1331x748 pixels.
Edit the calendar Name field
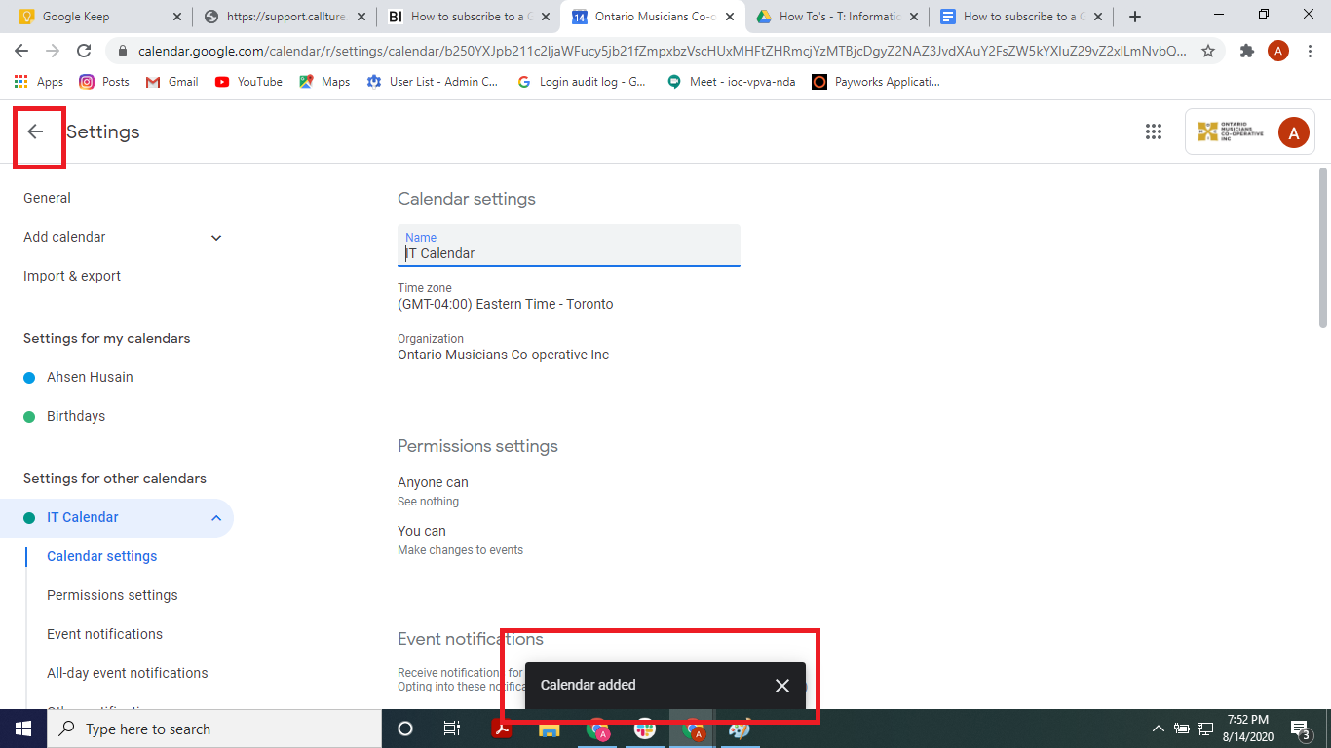point(569,245)
